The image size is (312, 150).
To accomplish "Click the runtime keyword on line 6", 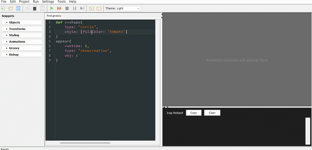I will (73, 46).
